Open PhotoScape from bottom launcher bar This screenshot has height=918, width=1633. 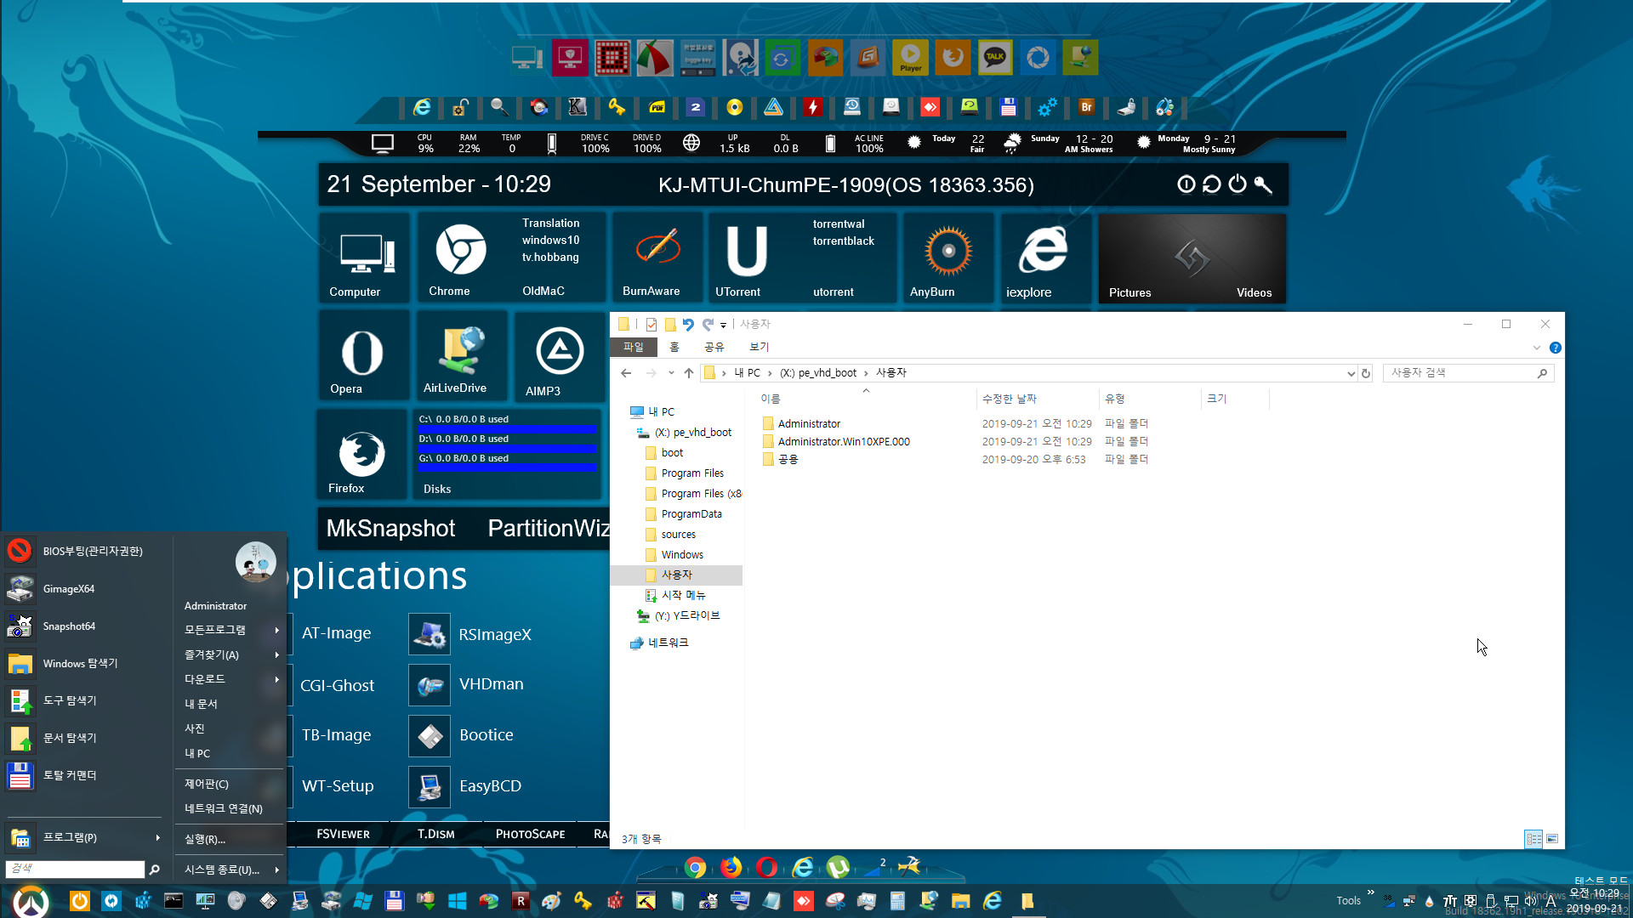(x=530, y=834)
